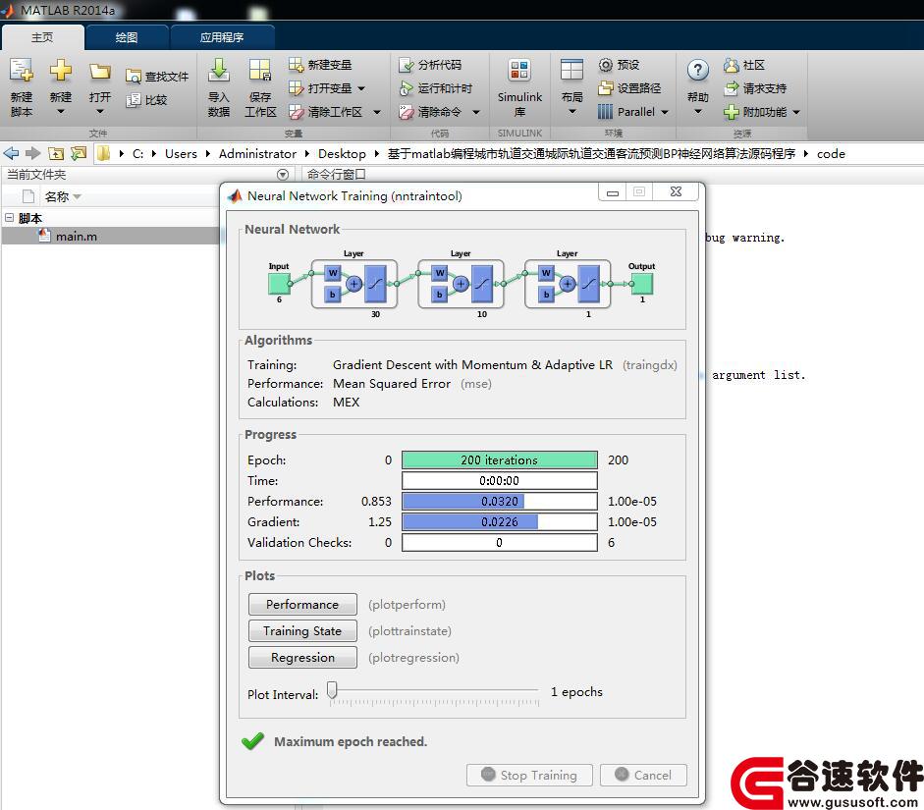This screenshot has width=924, height=810.
Task: Expand the 清除工作区 dropdown arrow
Action: click(377, 113)
